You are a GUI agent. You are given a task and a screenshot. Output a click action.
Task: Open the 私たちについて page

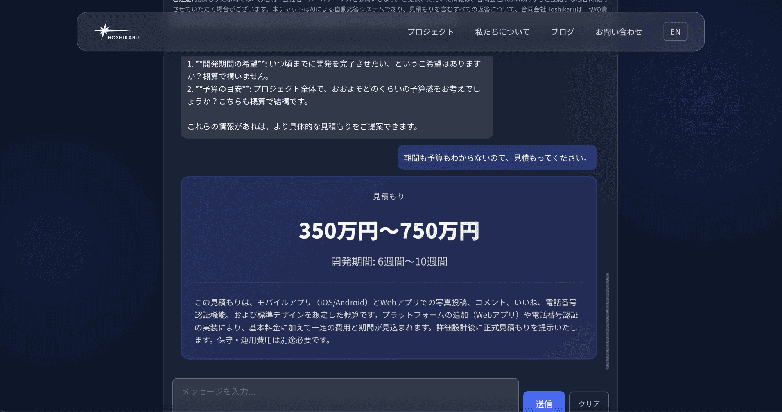[x=502, y=32]
